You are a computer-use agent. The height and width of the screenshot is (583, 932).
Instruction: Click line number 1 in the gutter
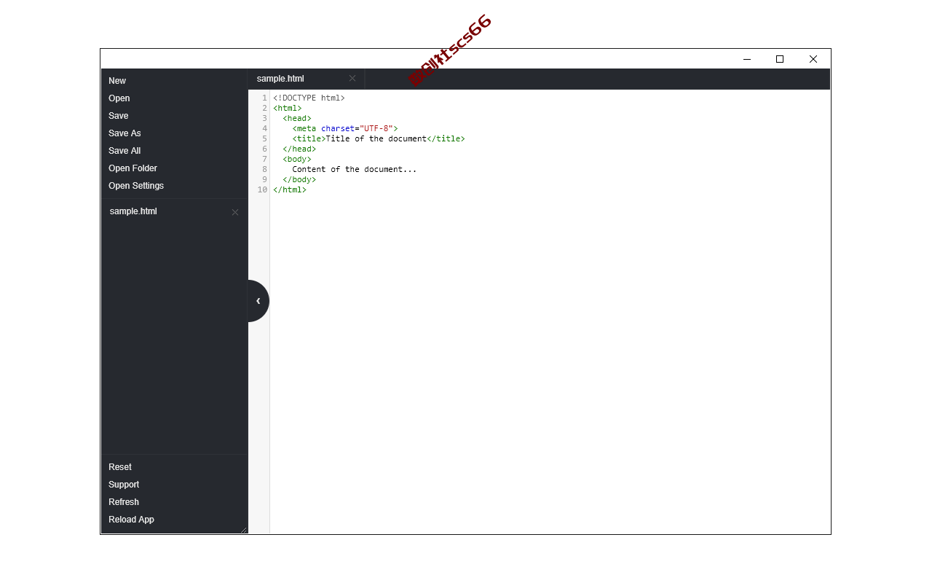264,98
